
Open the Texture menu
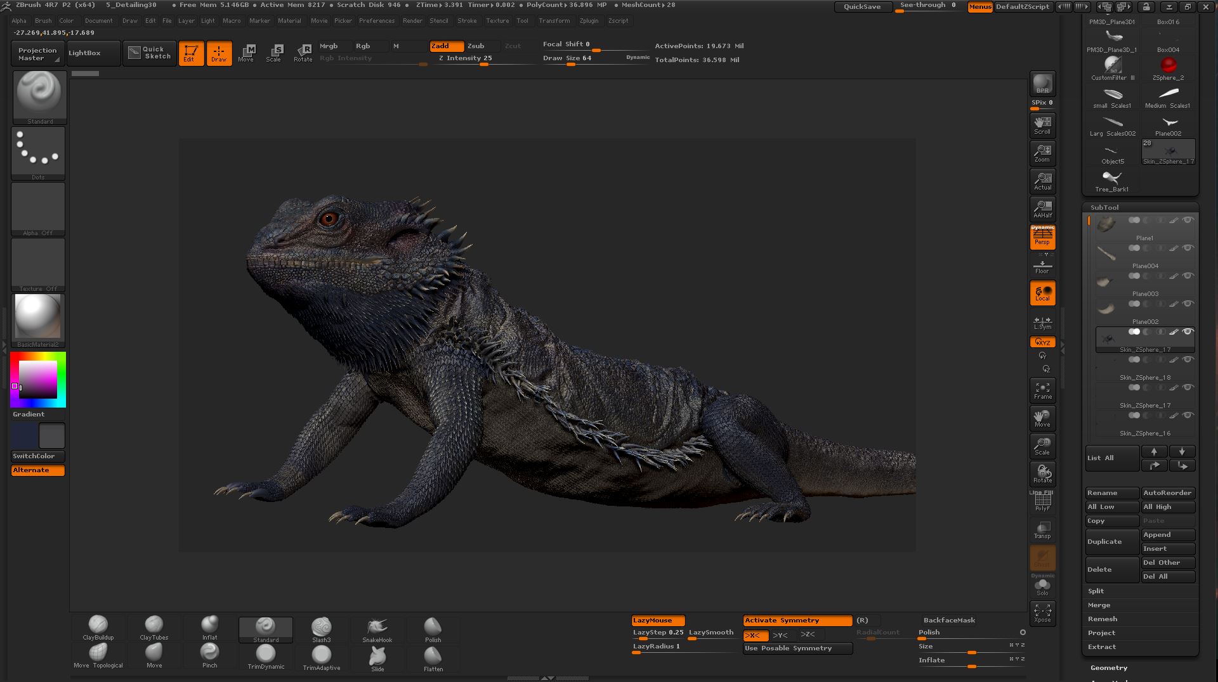pyautogui.click(x=497, y=20)
